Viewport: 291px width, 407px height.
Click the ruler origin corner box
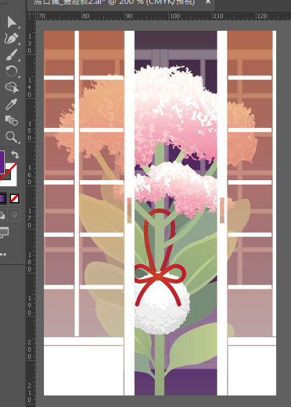click(32, 16)
